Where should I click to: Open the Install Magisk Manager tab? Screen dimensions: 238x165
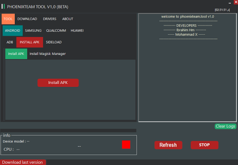click(48, 54)
